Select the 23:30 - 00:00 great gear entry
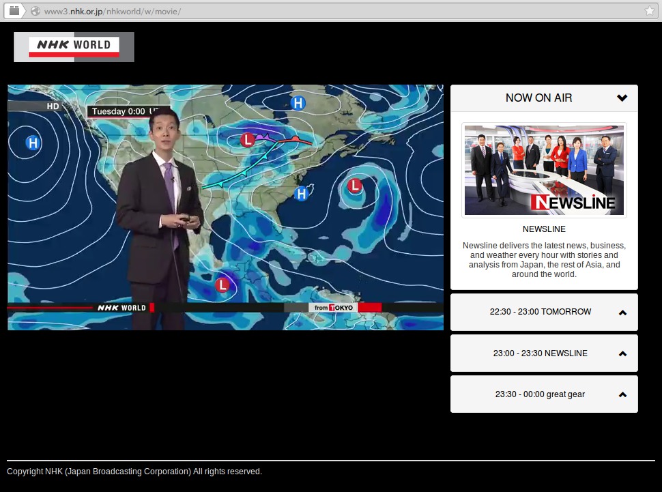The width and height of the screenshot is (662, 492). (544, 394)
